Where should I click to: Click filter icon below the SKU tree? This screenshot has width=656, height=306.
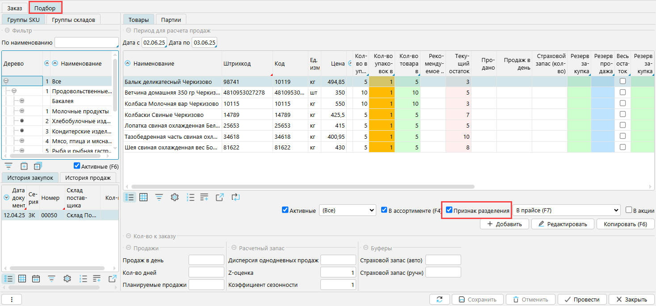(x=8, y=166)
